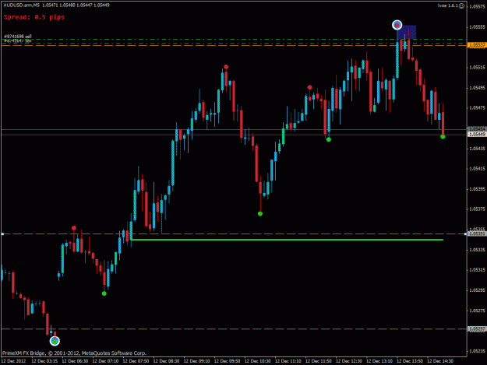Click the 1.05495 price scale label

tap(477, 88)
